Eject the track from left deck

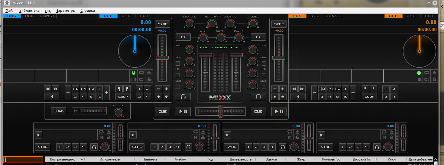[149, 73]
